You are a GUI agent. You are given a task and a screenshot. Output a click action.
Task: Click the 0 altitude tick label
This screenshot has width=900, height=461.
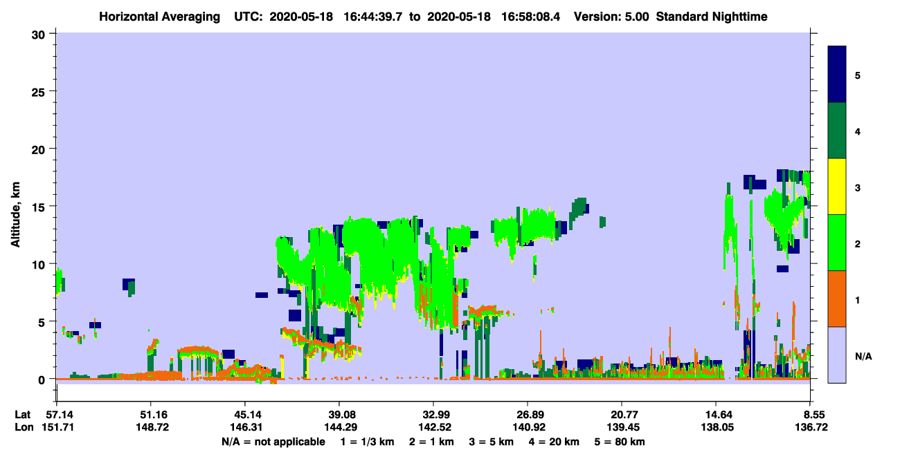tap(43, 379)
